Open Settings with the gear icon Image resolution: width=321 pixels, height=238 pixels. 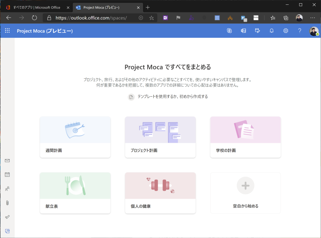coord(285,31)
